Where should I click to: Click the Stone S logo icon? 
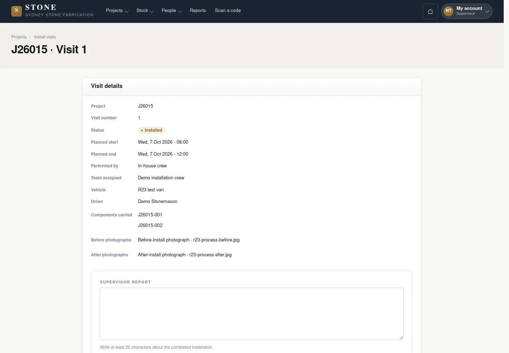pyautogui.click(x=17, y=11)
